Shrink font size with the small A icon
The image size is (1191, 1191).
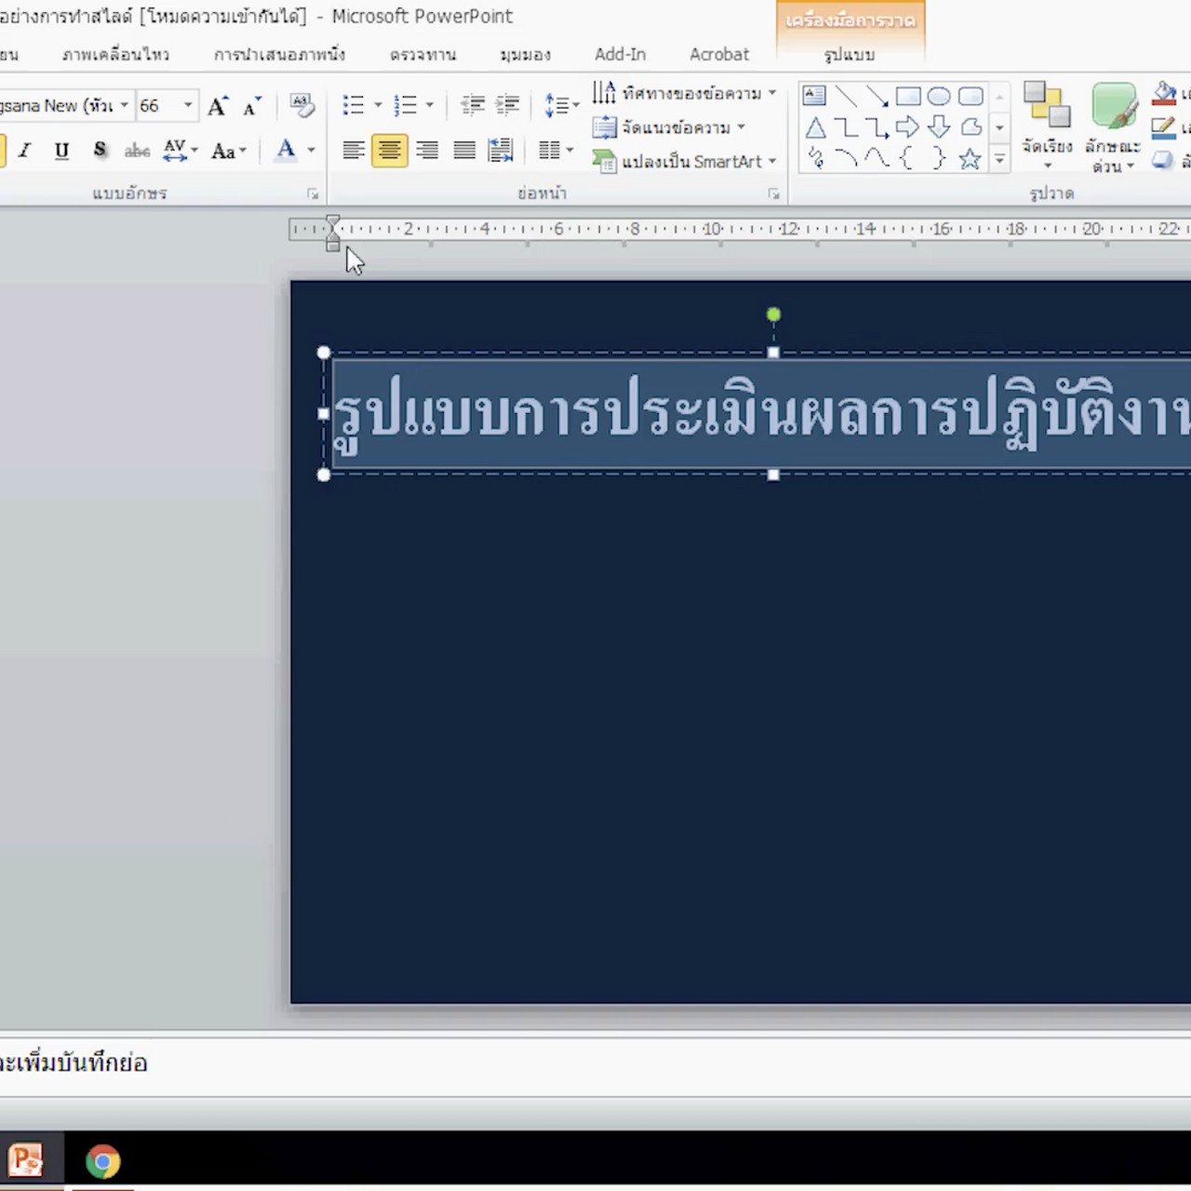pyautogui.click(x=252, y=106)
